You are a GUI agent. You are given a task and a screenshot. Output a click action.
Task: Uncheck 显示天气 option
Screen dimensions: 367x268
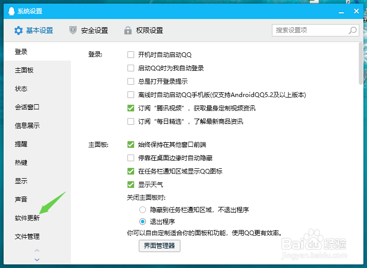(131, 184)
